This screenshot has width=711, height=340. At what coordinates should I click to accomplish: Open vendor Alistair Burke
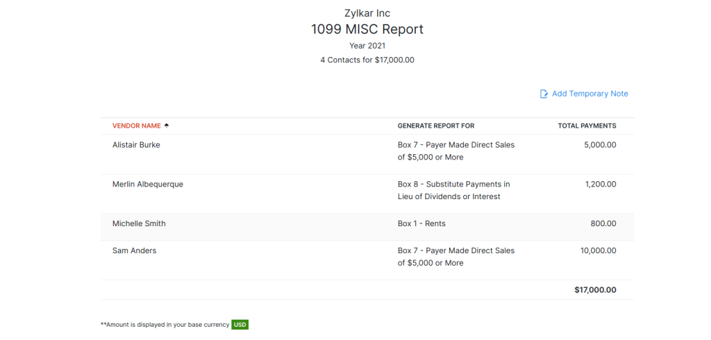point(136,145)
